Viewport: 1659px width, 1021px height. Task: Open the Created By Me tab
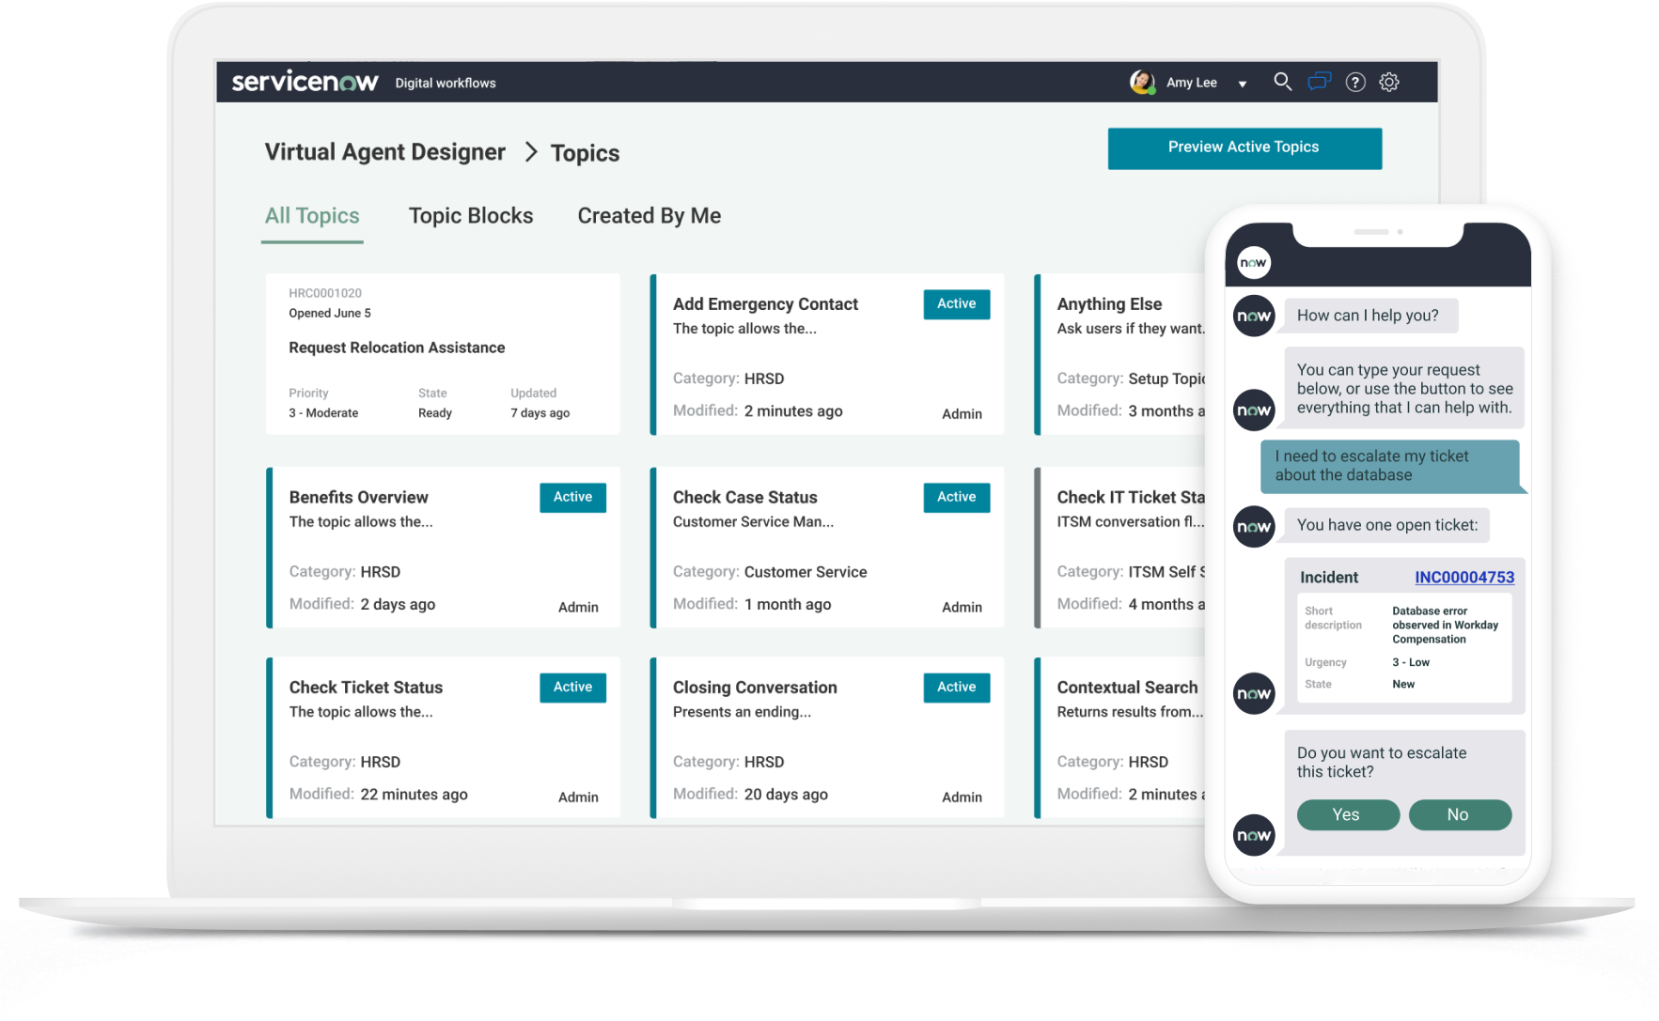pyautogui.click(x=649, y=216)
